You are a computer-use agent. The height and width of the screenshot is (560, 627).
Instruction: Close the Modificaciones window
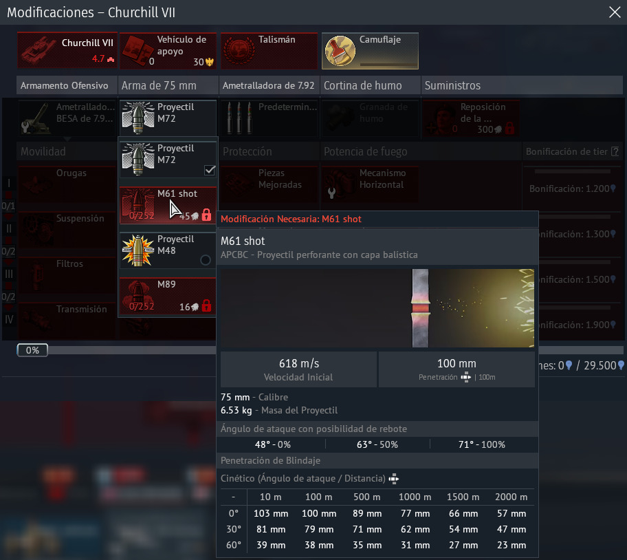point(614,12)
